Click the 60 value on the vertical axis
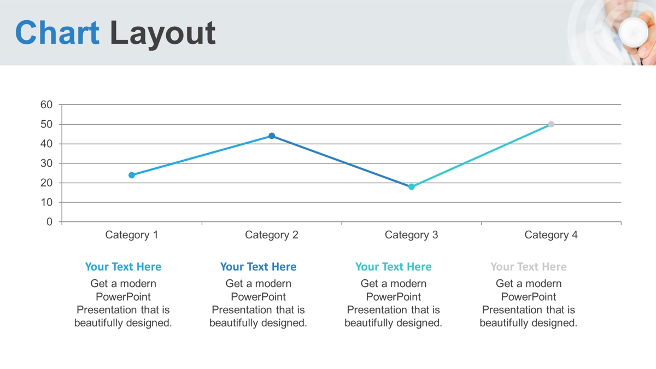The image size is (656, 369). tap(46, 105)
